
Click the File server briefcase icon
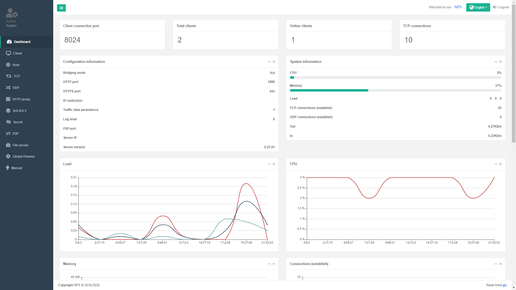click(x=8, y=145)
